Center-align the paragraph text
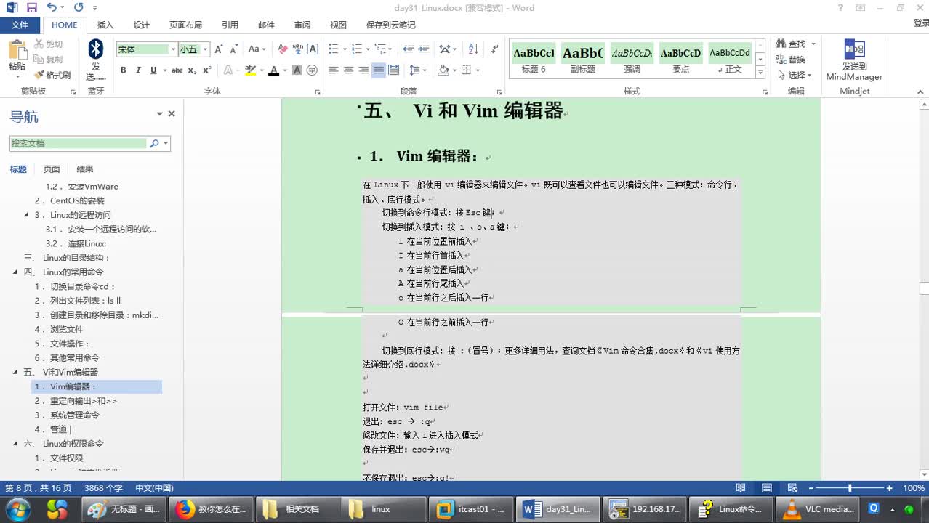This screenshot has width=929, height=523. point(348,70)
